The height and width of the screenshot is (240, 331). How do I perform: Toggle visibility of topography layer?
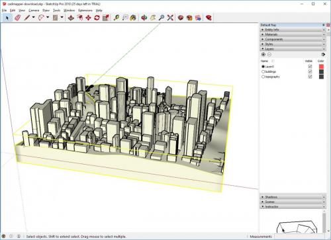310,77
